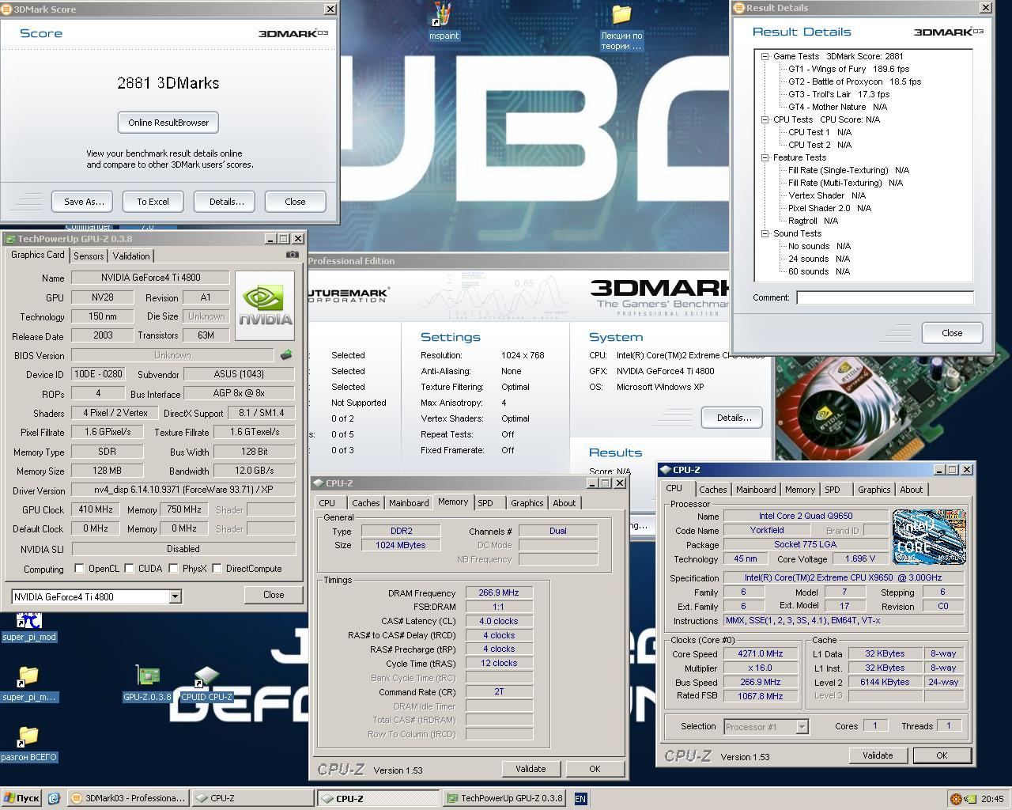Viewport: 1012px width, 810px height.
Task: Select GT3 - Troll's Lair tree row
Action: pyautogui.click(x=839, y=94)
